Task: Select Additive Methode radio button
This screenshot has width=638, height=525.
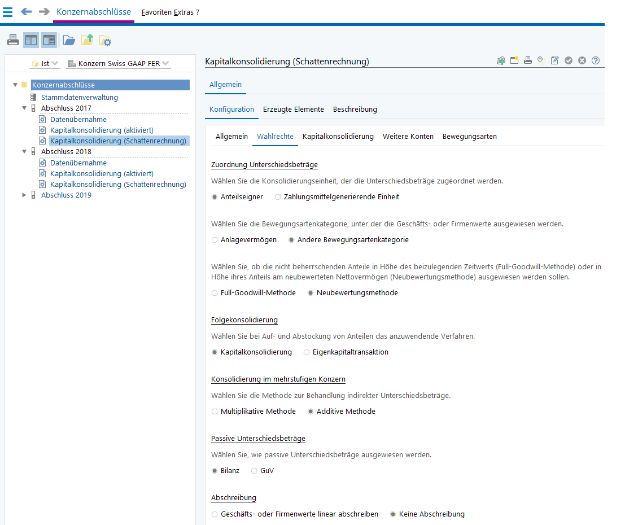Action: [x=311, y=412]
